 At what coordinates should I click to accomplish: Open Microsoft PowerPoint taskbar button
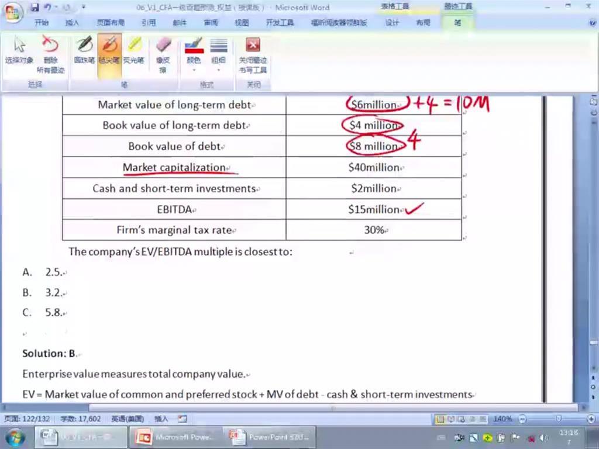coord(175,437)
